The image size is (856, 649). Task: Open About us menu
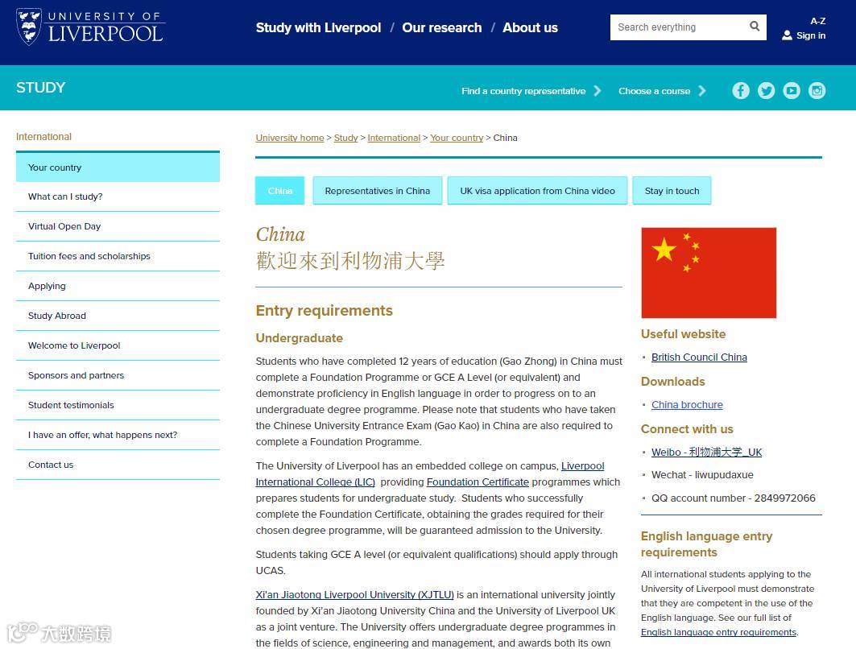[530, 28]
